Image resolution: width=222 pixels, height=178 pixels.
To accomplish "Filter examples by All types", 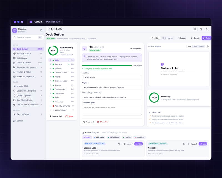I will click(x=87, y=137).
